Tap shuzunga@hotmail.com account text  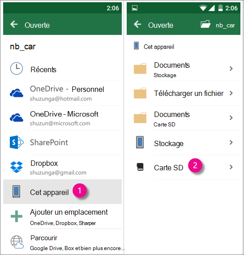point(61,99)
